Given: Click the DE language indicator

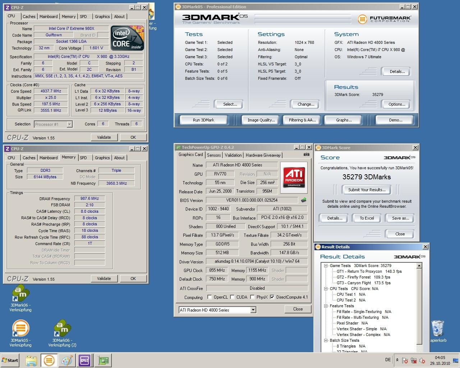Looking at the screenshot, I should [388, 360].
